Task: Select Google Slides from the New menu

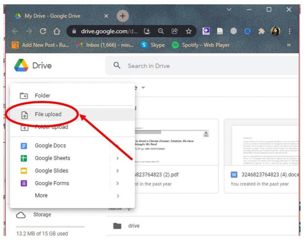Action: [72, 171]
